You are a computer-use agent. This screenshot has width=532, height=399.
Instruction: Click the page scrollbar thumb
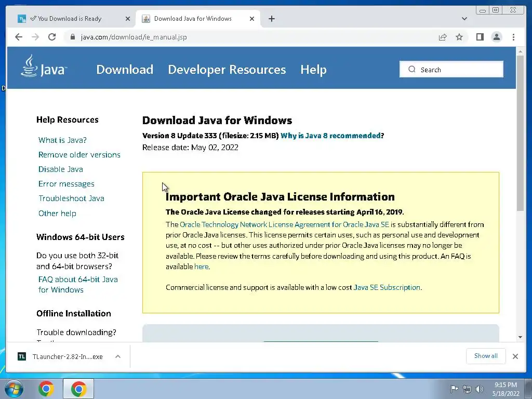click(x=520, y=133)
